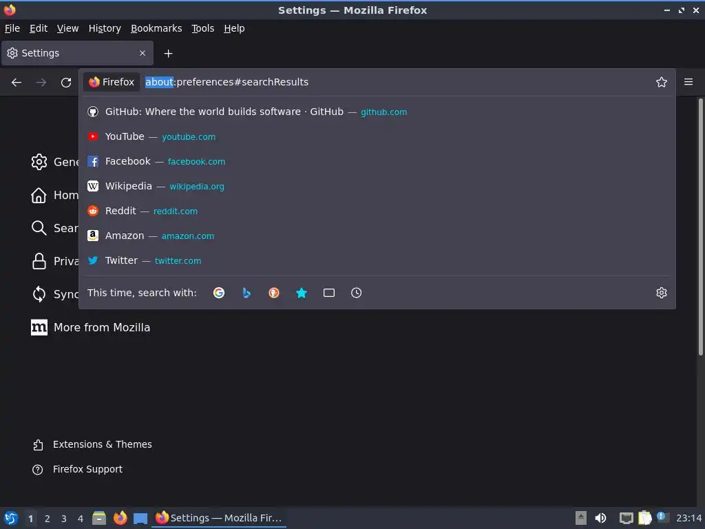Open the Bookmarks menu
705x529 pixels.
click(156, 28)
